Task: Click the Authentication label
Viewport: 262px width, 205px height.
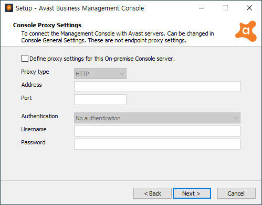Action: (x=39, y=116)
